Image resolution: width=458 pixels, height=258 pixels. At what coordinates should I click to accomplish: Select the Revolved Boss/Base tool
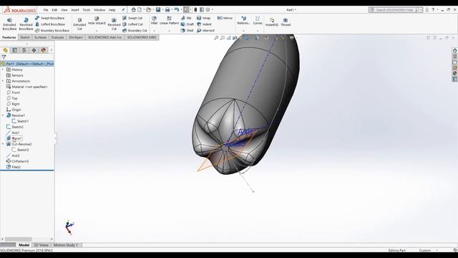26,24
